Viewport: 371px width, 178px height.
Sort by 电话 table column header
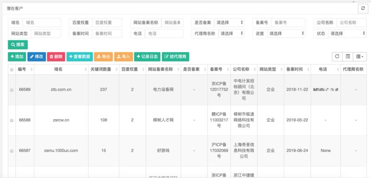tap(326, 70)
